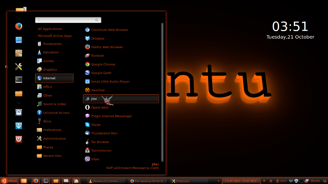Screen dimensions: 328x184
Task: Click the blue down-arrow logout icon in sidebar
Action: tap(19, 126)
